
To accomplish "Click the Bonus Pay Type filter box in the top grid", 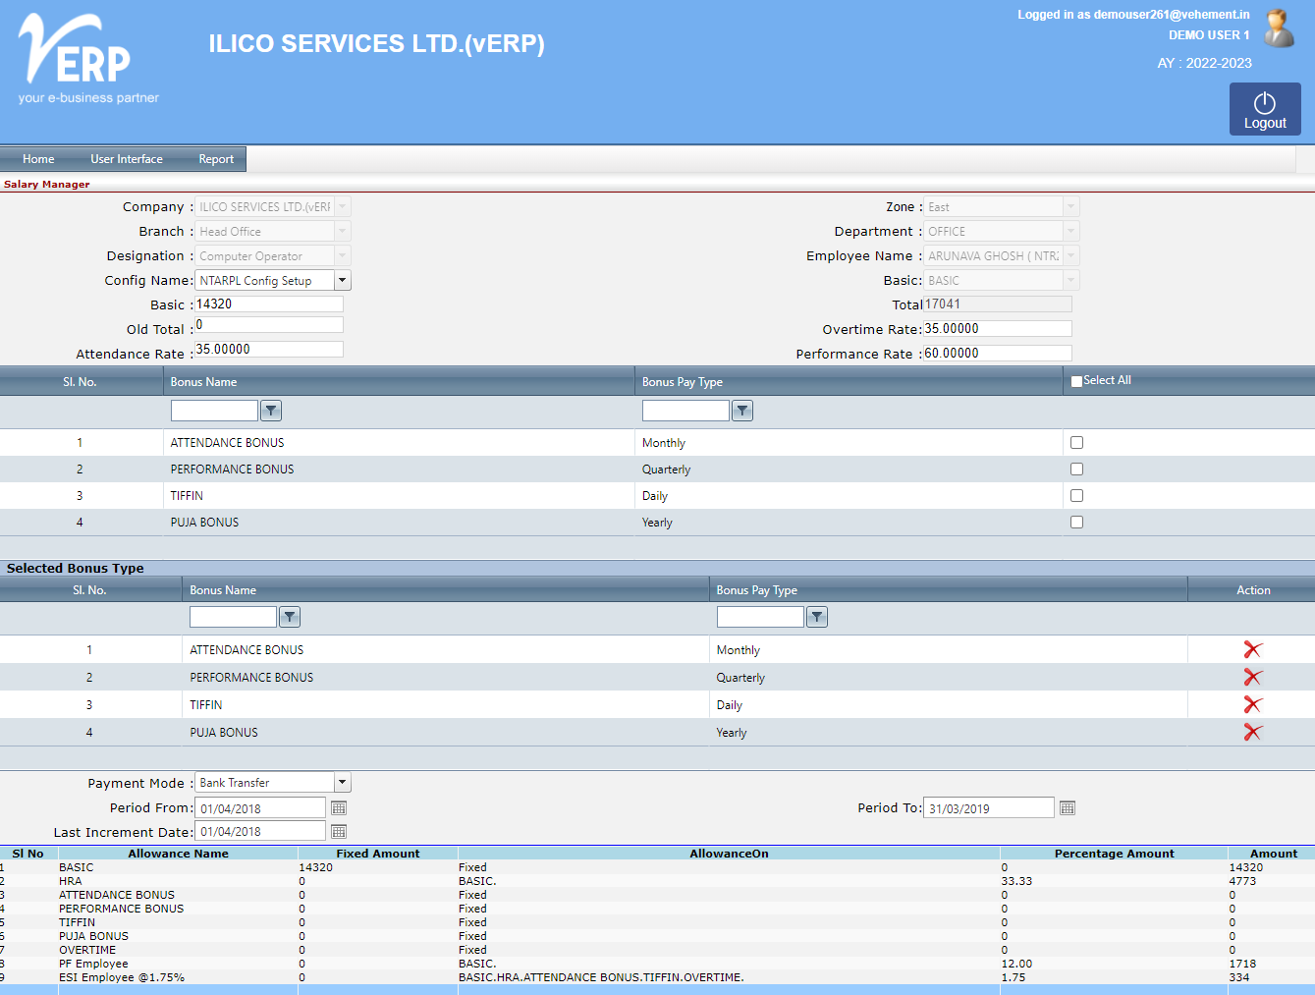I will (x=685, y=411).
